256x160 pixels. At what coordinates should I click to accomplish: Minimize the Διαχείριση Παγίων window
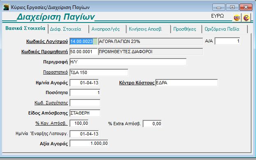219,7
